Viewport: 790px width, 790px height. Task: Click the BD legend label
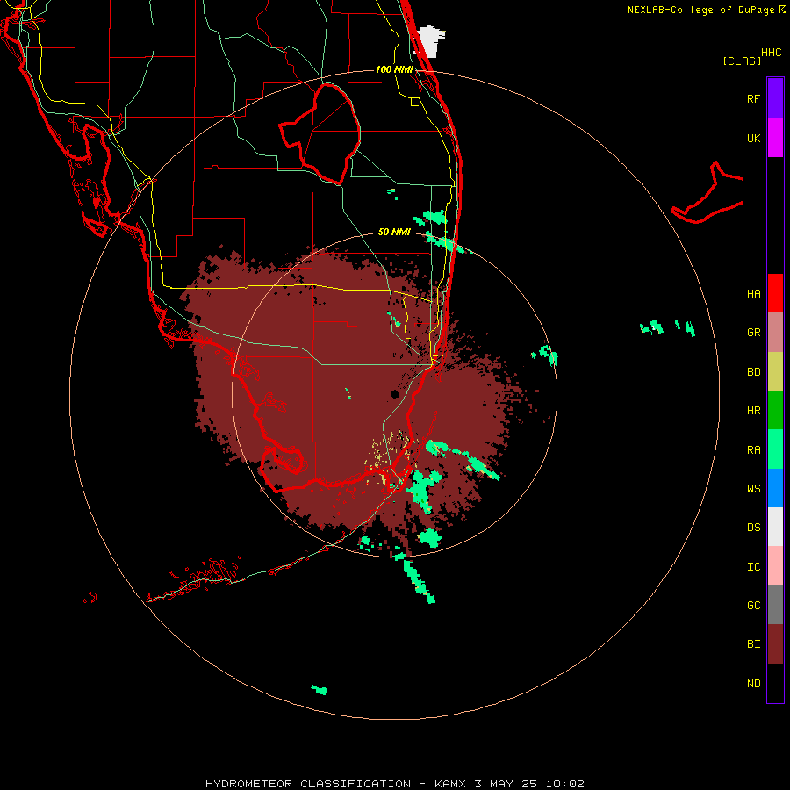point(753,372)
